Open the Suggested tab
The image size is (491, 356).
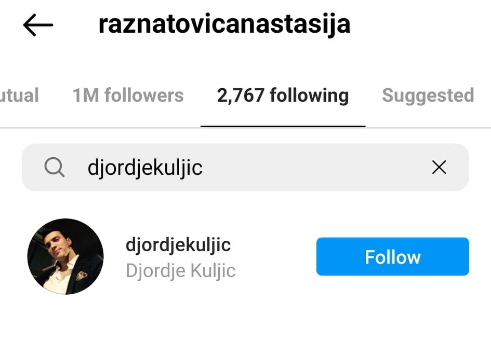428,95
